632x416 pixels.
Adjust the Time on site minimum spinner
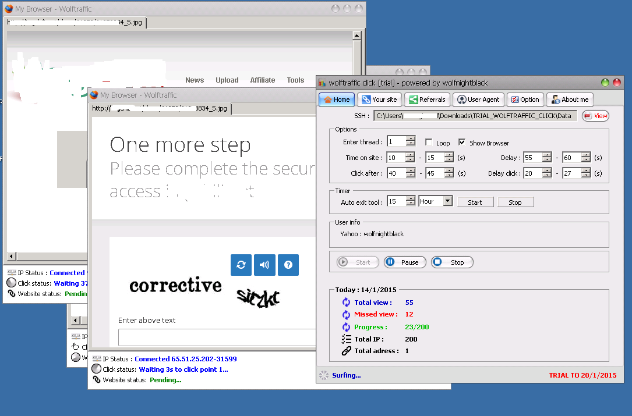click(410, 158)
